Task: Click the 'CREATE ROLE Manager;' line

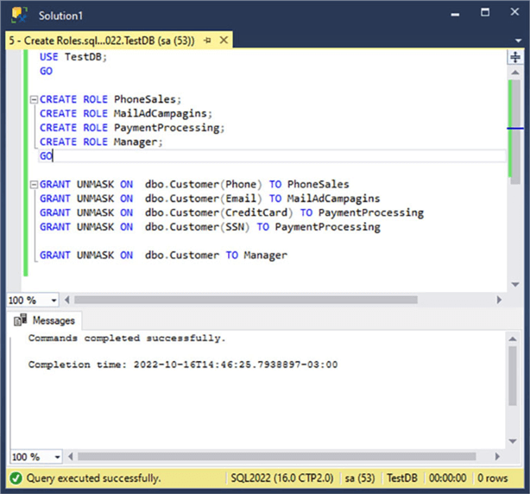Action: (x=101, y=142)
